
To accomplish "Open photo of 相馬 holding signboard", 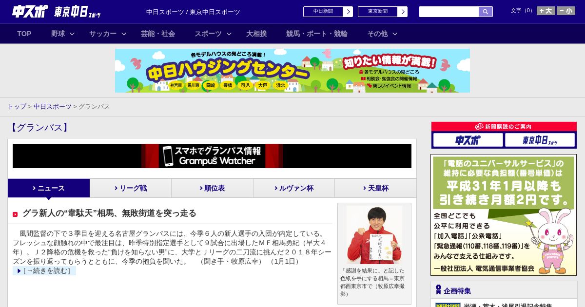I will click(x=374, y=235).
